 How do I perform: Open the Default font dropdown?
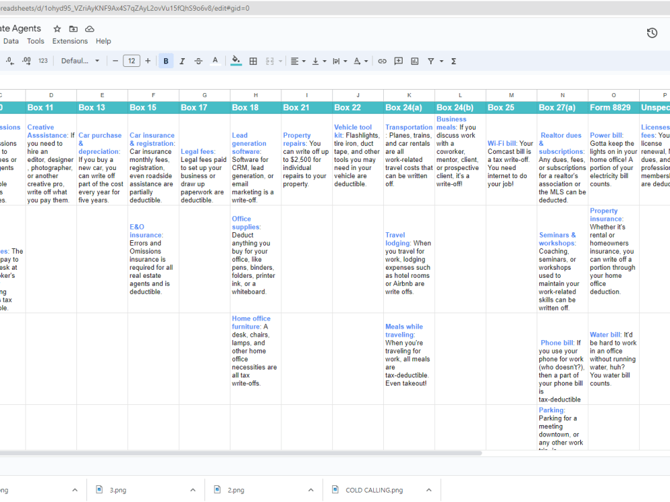tap(80, 61)
